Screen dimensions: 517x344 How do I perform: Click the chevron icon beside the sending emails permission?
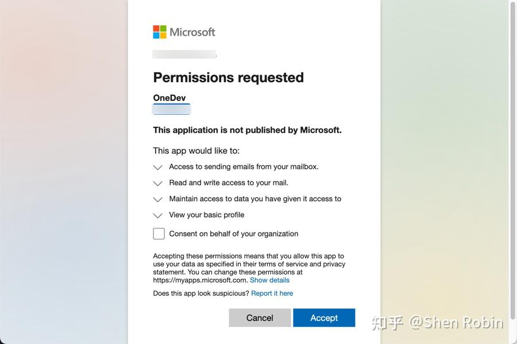tap(157, 168)
